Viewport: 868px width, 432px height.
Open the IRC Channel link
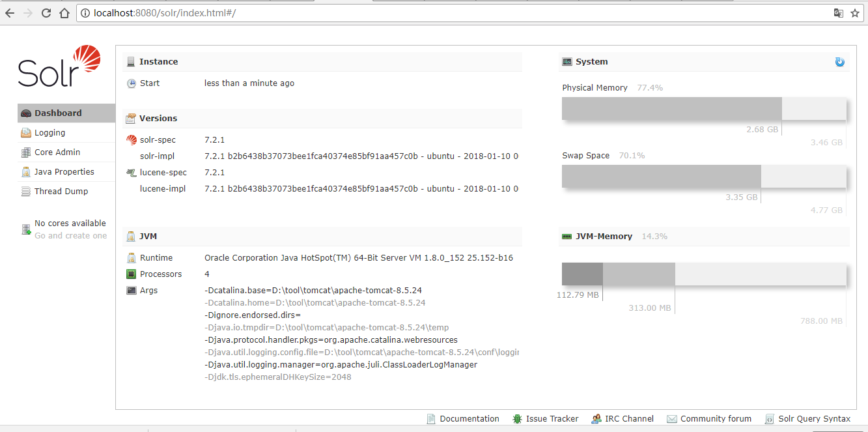[623, 419]
